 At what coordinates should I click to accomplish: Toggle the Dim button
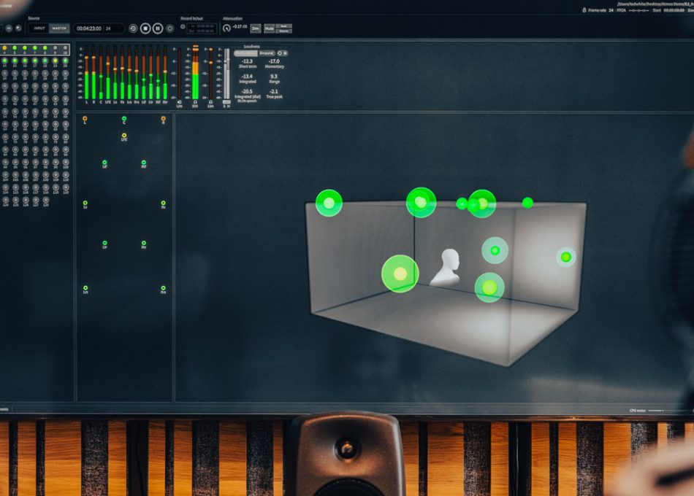pos(256,28)
